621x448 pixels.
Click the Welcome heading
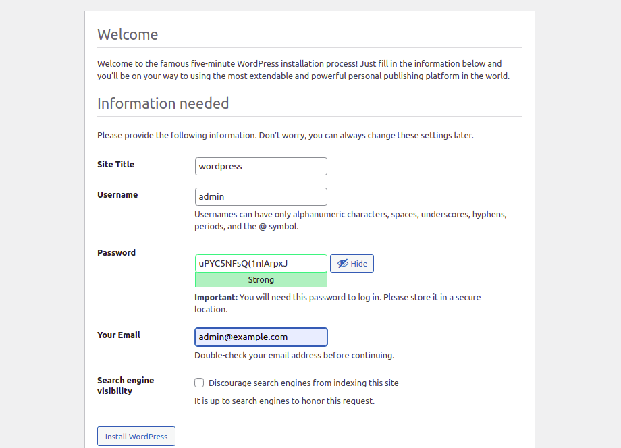(x=128, y=34)
